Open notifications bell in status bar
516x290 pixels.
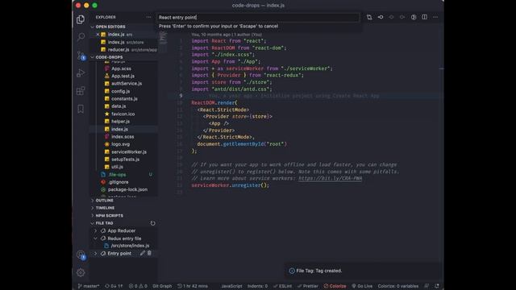point(437,286)
